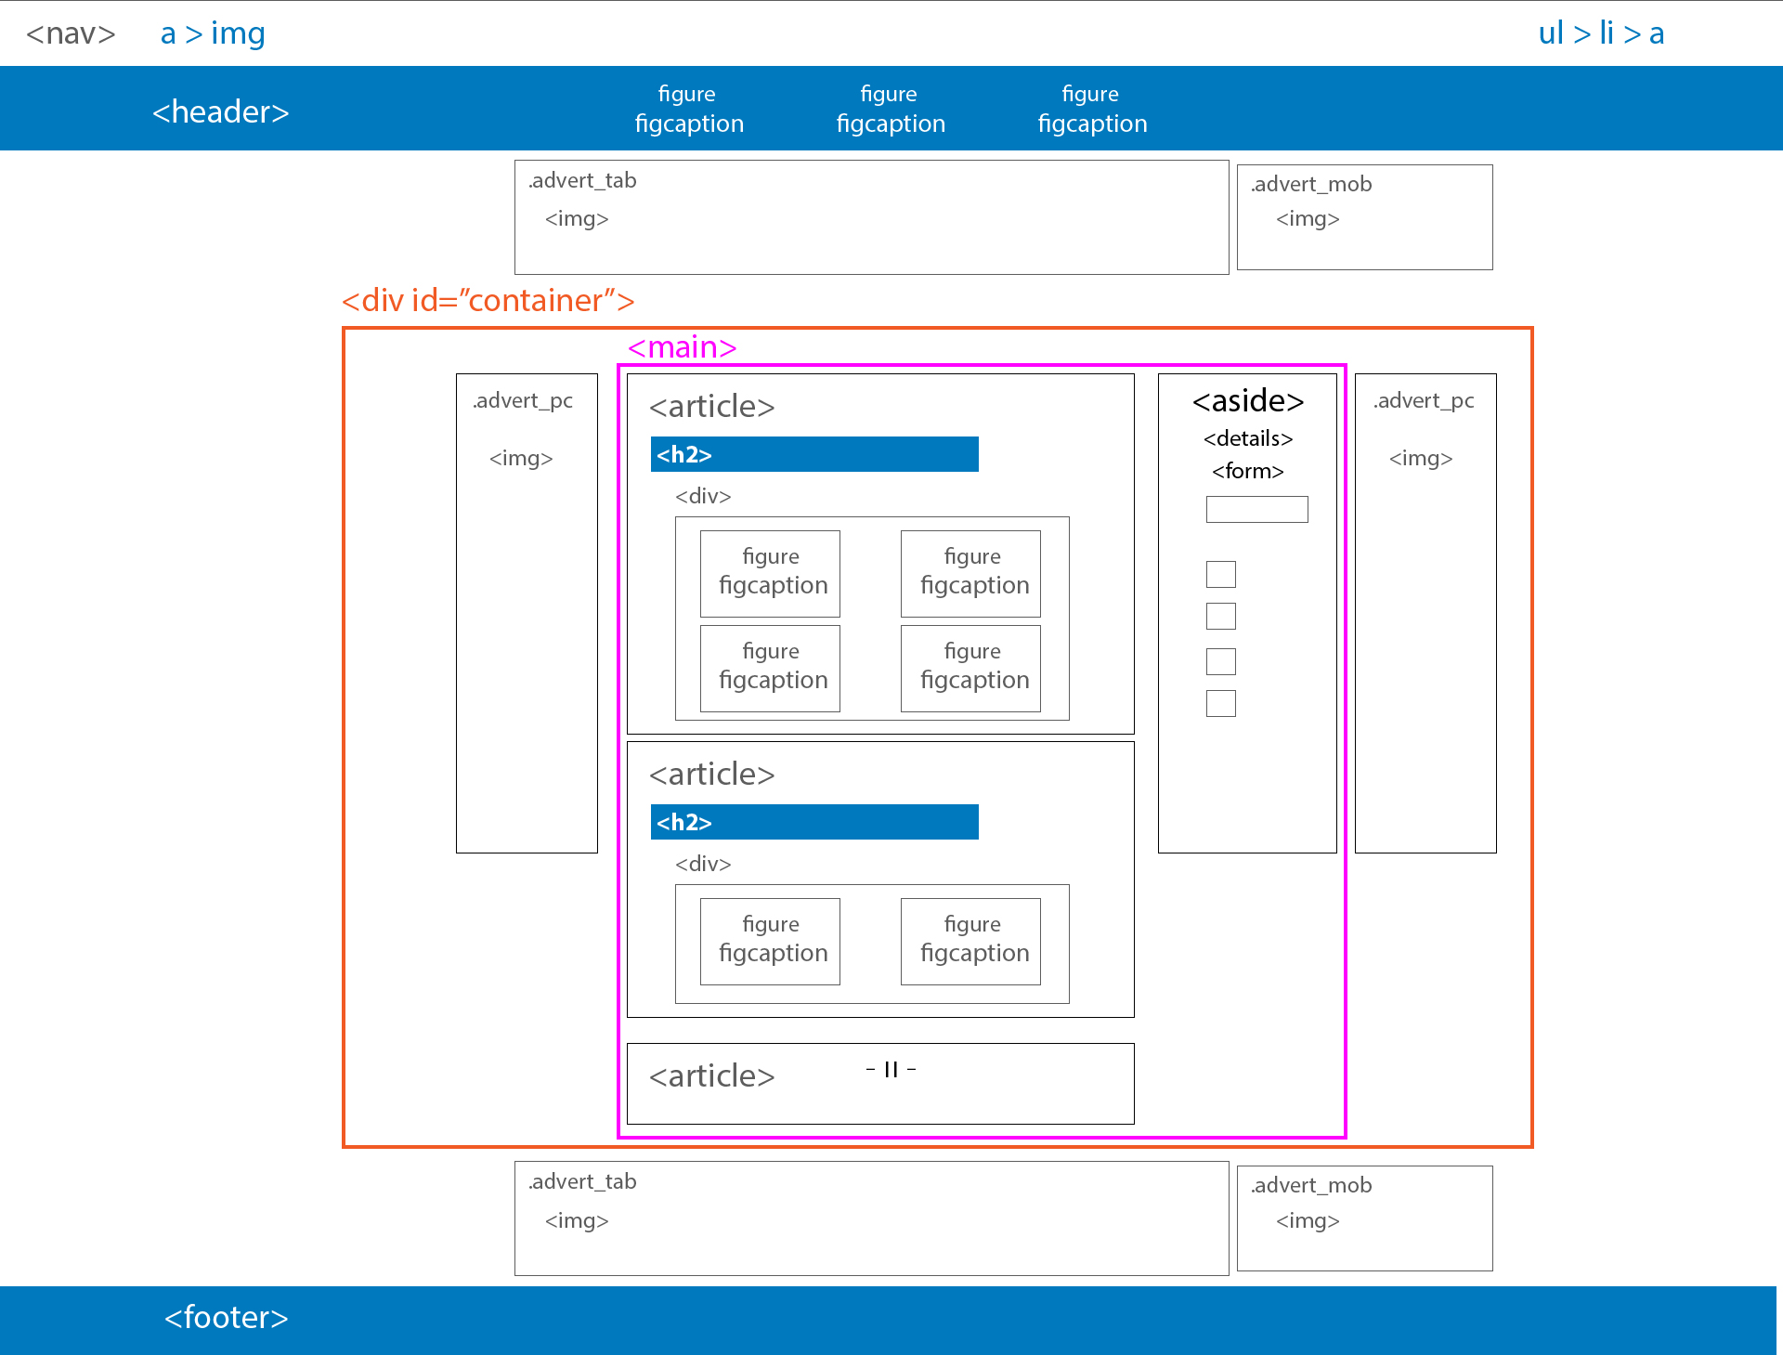Screen dimensions: 1783x1355
Task: Select first figure box in the first article
Action: [x=770, y=574]
